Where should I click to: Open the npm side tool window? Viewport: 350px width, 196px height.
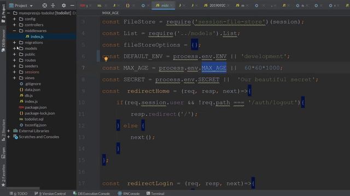click(x=3, y=153)
